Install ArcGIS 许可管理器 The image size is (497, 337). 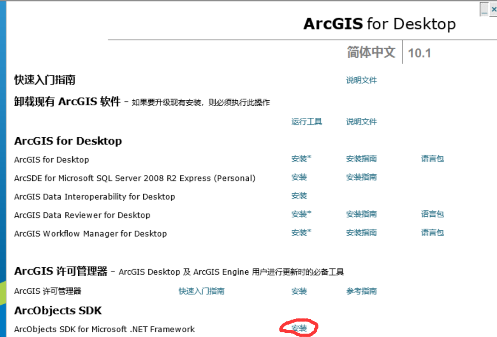coord(299,291)
